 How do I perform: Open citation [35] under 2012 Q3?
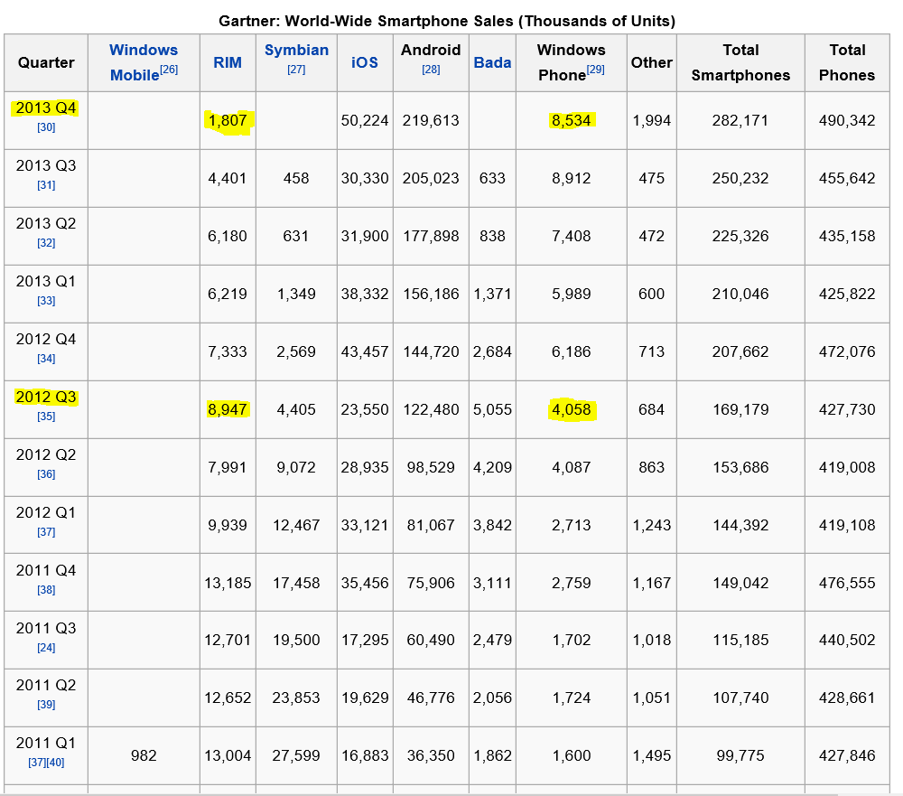click(x=46, y=417)
